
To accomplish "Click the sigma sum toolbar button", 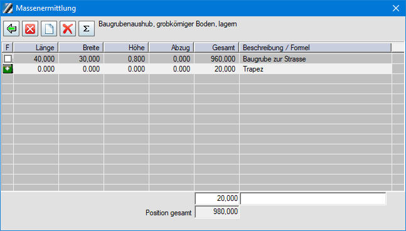I will (87, 28).
